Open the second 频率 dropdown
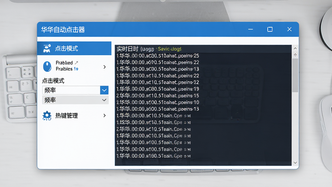 [75, 100]
